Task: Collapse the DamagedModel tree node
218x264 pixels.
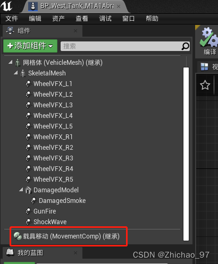Action: coord(21,190)
